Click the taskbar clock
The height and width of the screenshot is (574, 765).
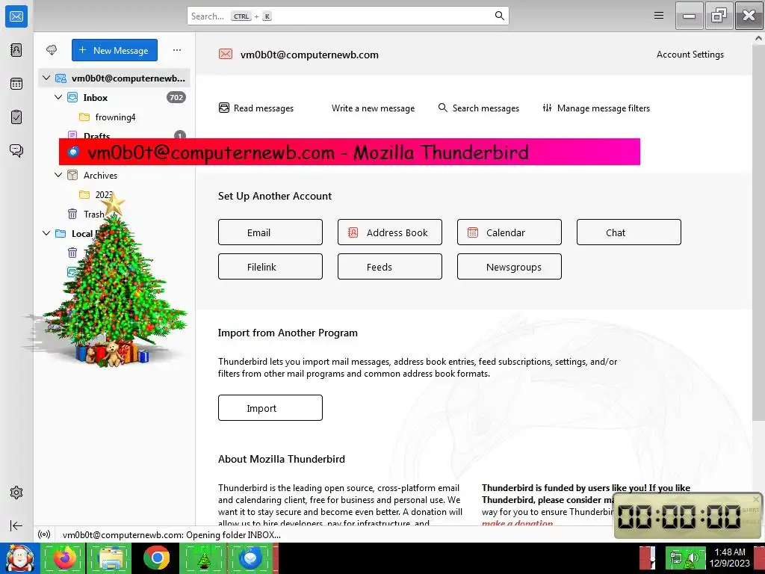(x=729, y=558)
